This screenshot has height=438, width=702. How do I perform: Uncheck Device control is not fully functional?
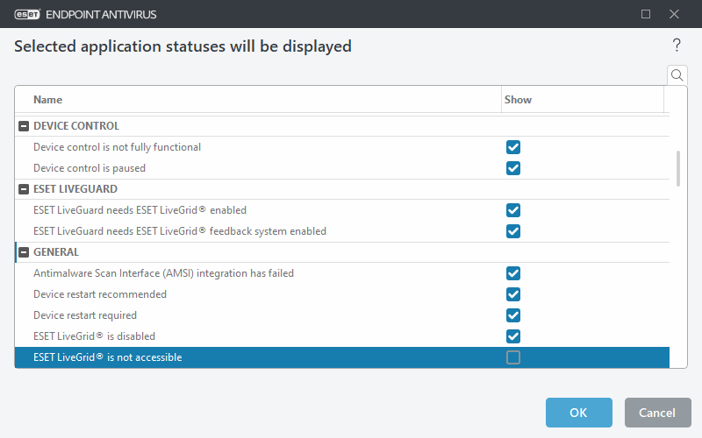513,147
